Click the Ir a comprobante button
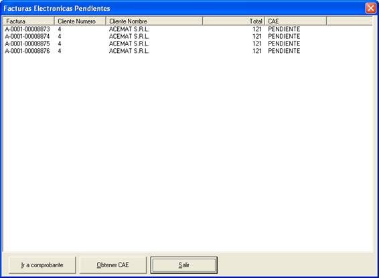This screenshot has width=379, height=278. pos(42,265)
